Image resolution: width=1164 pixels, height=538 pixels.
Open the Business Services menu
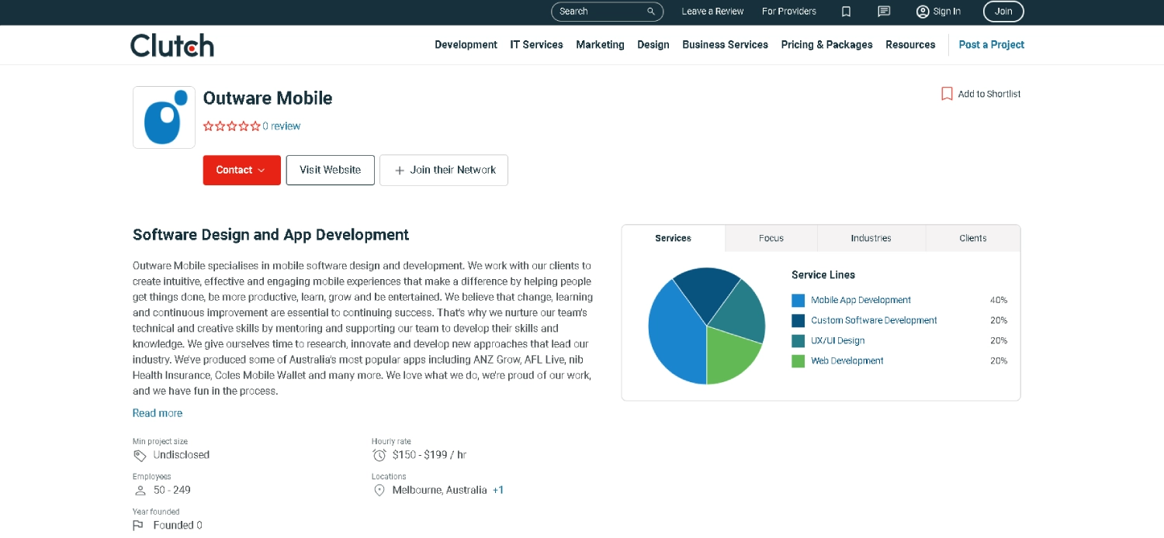pos(725,45)
